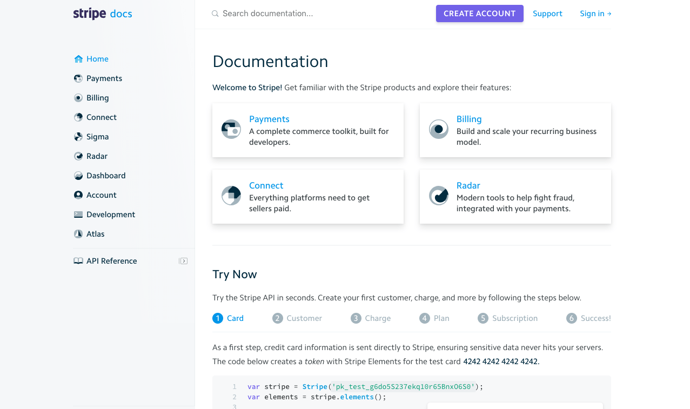The width and height of the screenshot is (690, 409).
Task: Click the Stripe docs logo
Action: point(103,14)
